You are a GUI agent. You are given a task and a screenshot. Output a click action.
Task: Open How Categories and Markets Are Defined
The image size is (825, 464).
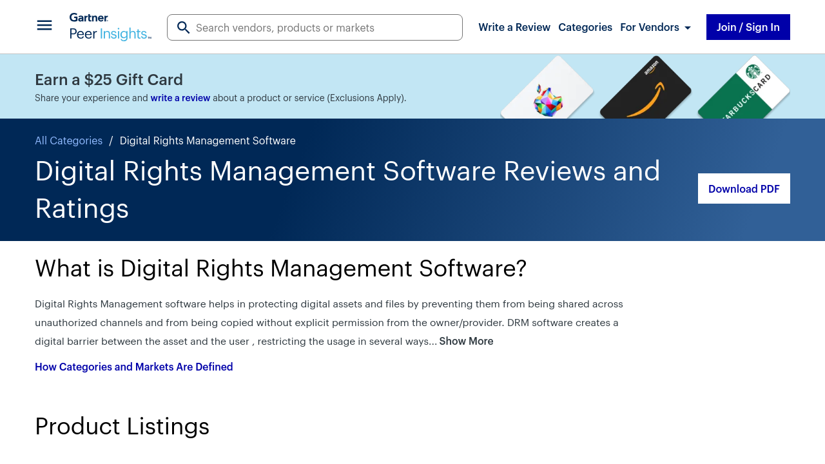133,367
